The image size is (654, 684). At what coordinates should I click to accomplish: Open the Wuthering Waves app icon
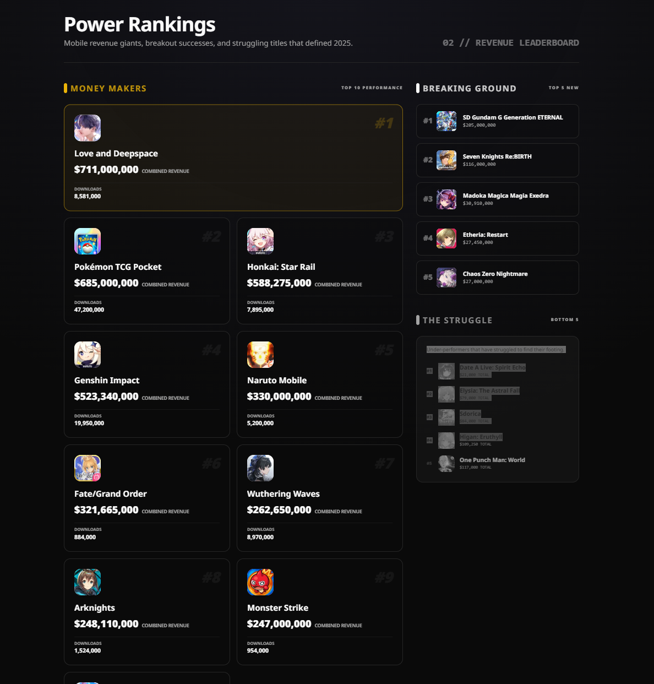tap(260, 468)
